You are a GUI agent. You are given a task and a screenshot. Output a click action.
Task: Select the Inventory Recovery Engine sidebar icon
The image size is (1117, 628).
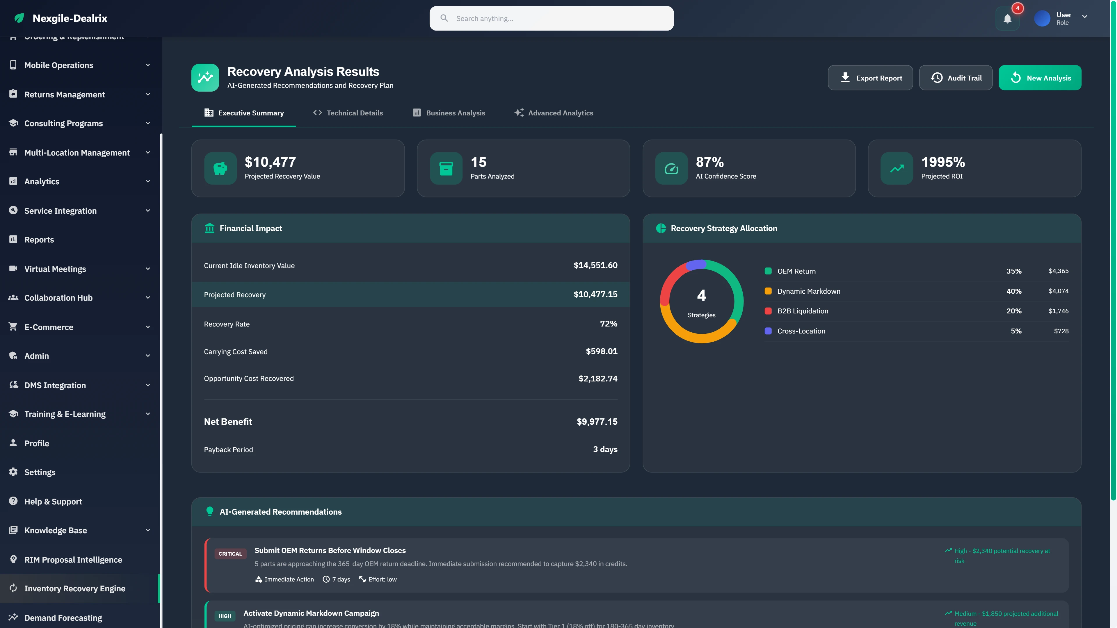13,588
